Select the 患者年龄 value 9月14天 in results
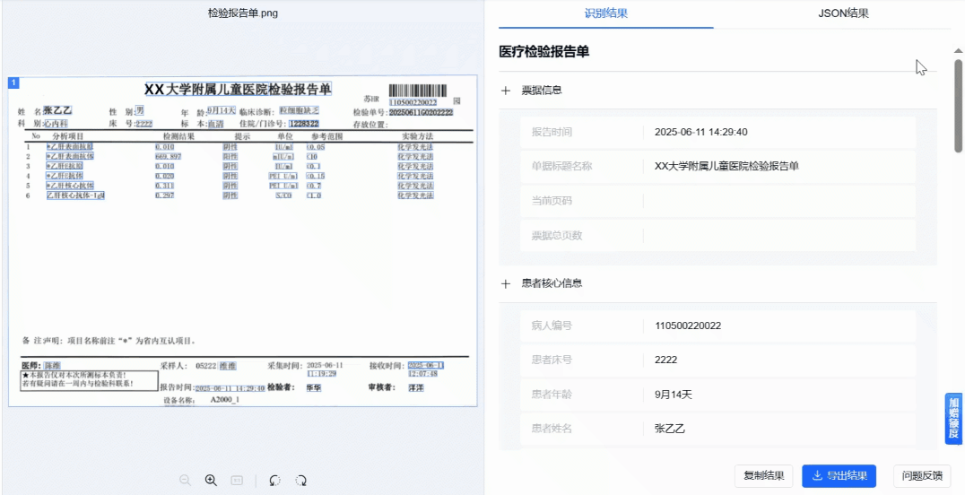Viewport: 965px width, 495px height. click(674, 395)
